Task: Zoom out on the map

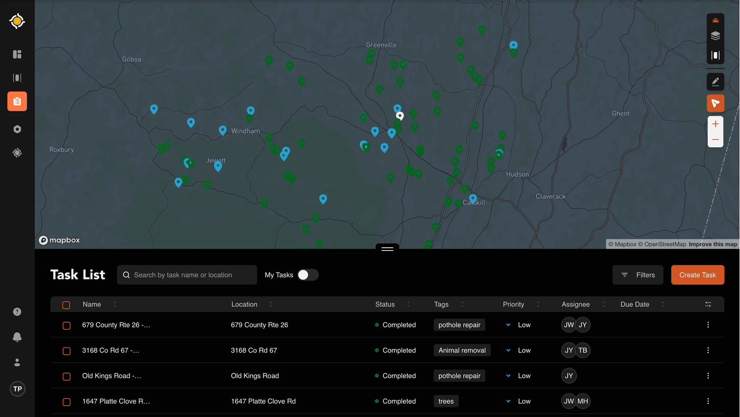Action: click(715, 140)
